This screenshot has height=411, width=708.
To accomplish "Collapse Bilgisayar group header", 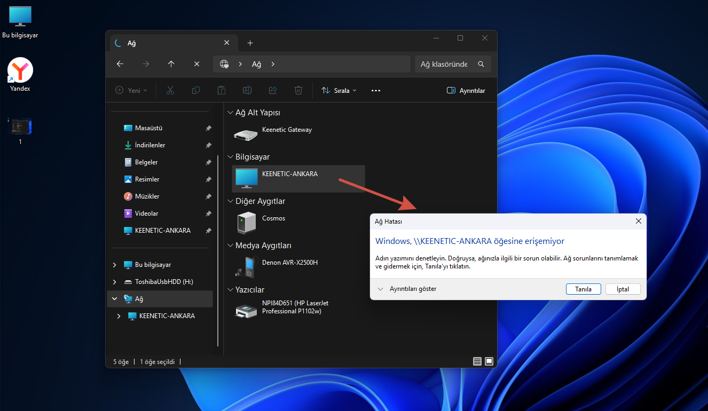I will click(x=230, y=157).
